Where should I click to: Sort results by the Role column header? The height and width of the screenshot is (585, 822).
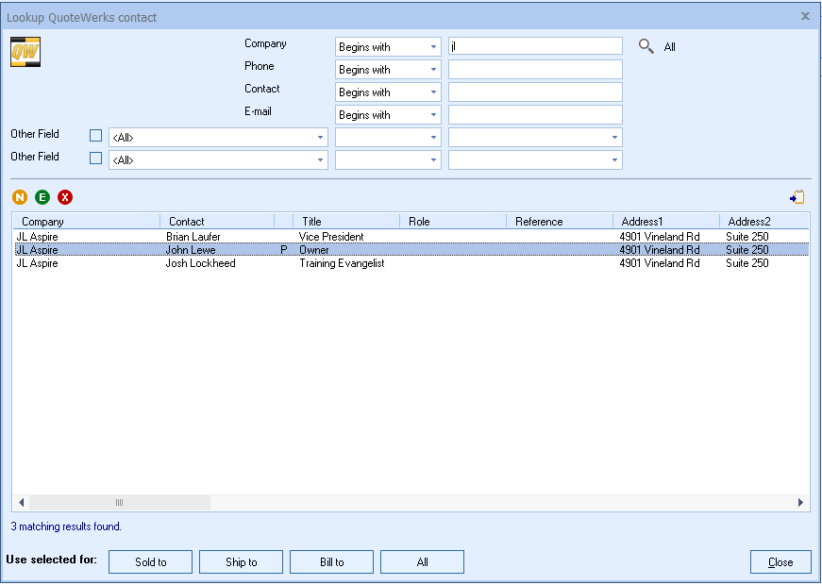pos(453,221)
